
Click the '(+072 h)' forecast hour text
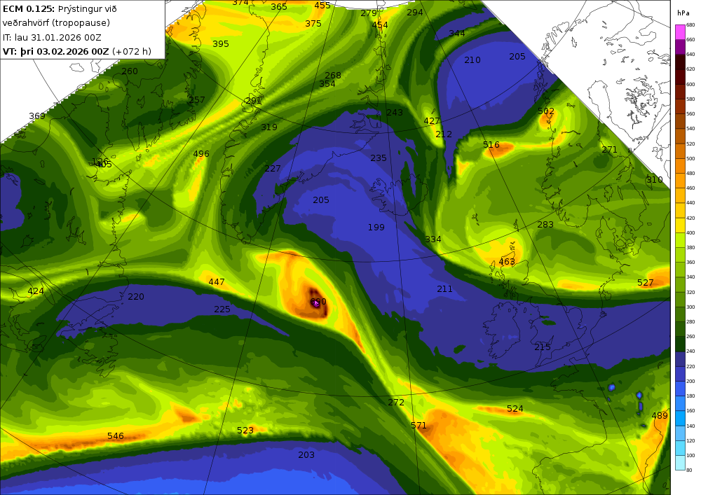click(132, 51)
